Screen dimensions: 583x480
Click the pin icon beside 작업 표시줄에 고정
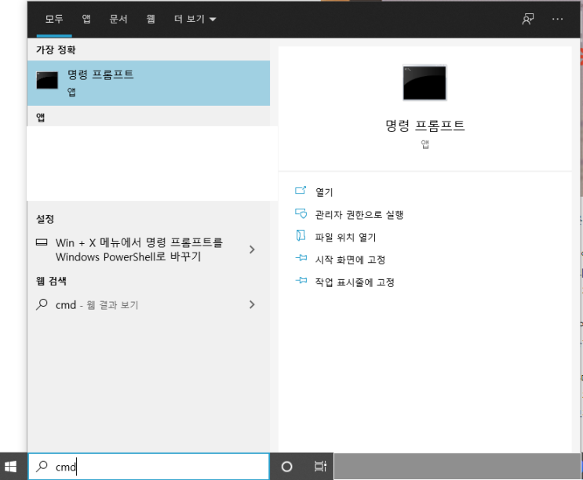tap(301, 281)
